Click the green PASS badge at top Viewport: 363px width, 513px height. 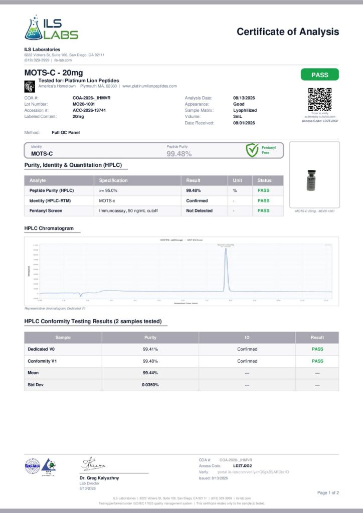pyautogui.click(x=320, y=75)
